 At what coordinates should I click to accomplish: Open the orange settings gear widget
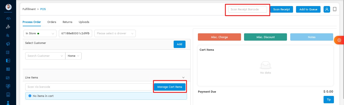tap(339, 40)
